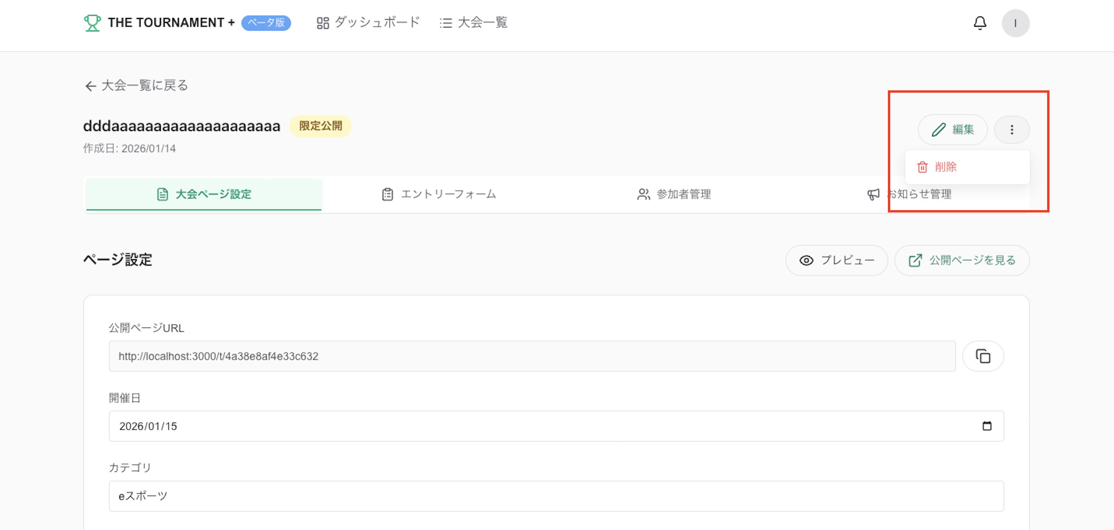Click the カテゴリ input field
This screenshot has height=530, width=1114.
[556, 496]
